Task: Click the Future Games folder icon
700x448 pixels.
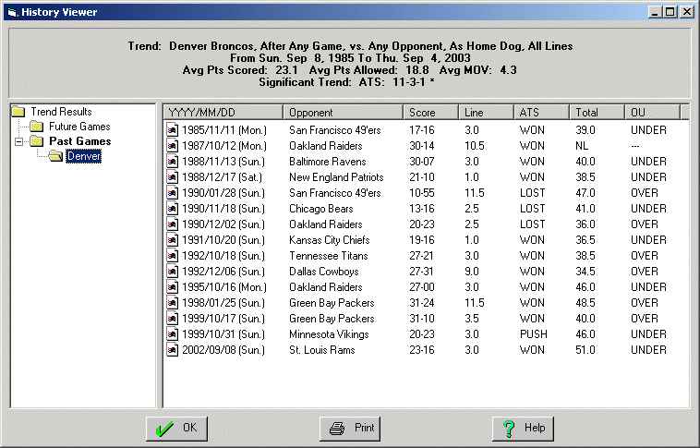Action: tap(36, 127)
